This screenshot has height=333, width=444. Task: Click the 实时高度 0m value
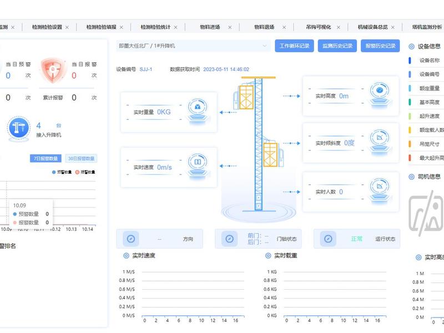click(x=344, y=96)
